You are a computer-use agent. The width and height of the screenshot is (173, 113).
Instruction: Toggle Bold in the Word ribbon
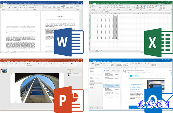(9, 7)
